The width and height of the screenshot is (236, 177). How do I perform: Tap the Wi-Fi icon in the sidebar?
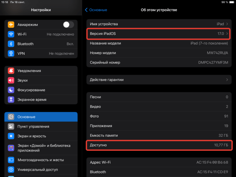pyautogui.click(x=11, y=34)
